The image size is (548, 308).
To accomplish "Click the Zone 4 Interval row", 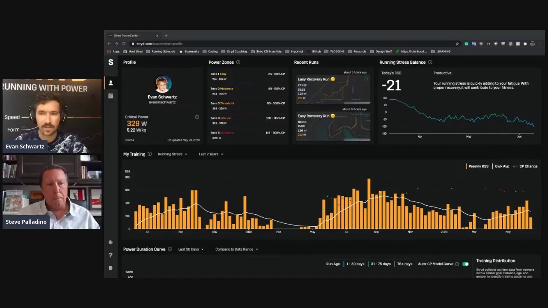I will click(x=247, y=121).
